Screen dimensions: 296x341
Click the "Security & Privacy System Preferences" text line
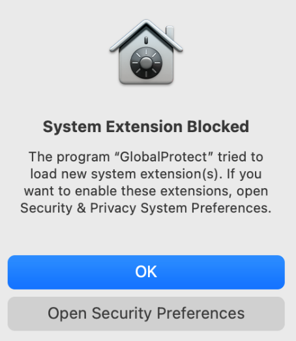(146, 208)
